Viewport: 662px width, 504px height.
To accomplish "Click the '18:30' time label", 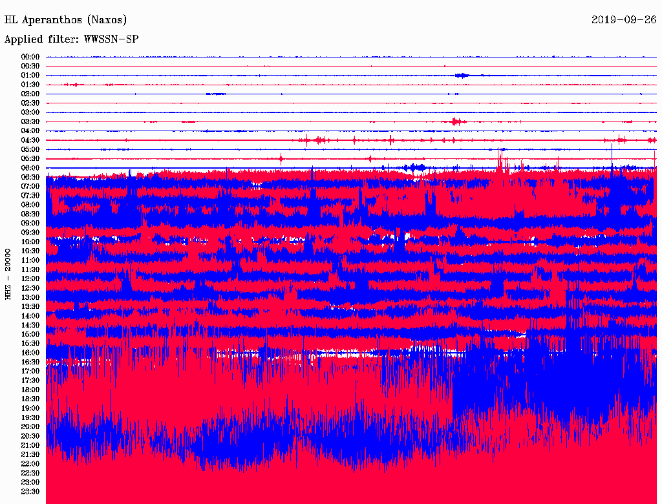I will 30,399.
